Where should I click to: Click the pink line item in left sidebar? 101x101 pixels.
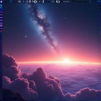pyautogui.click(x=1, y=12)
